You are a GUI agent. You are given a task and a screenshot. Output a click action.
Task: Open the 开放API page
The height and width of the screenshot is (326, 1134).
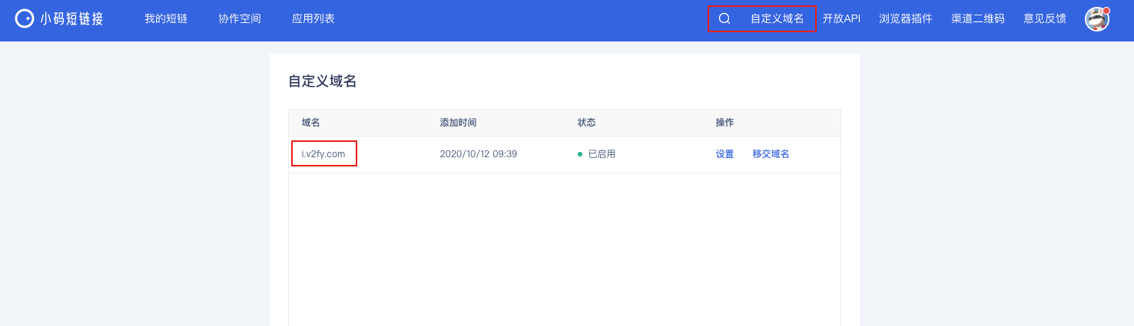(841, 18)
